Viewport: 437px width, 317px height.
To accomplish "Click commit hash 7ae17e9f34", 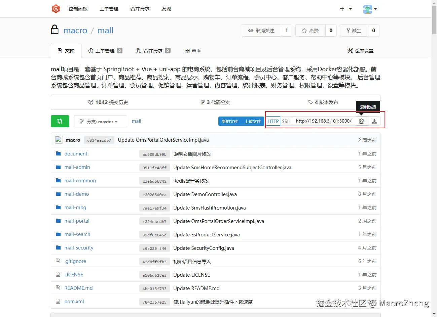I will pos(154,208).
